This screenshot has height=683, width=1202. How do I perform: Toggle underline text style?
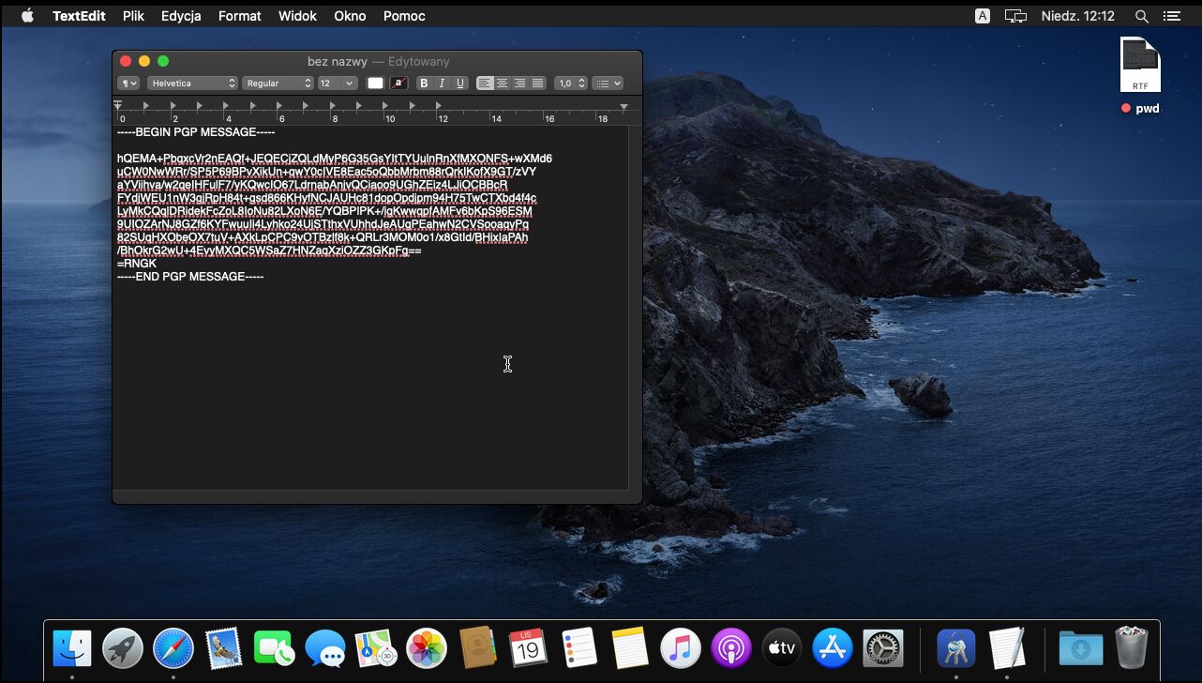(x=460, y=83)
